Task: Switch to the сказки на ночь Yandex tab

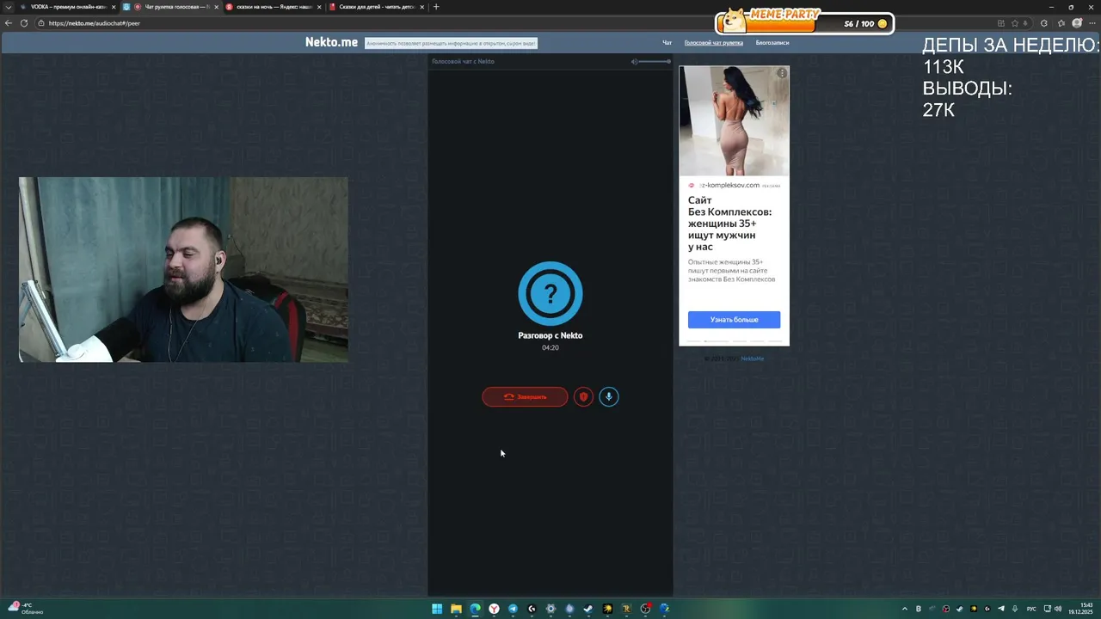Action: pos(274,7)
